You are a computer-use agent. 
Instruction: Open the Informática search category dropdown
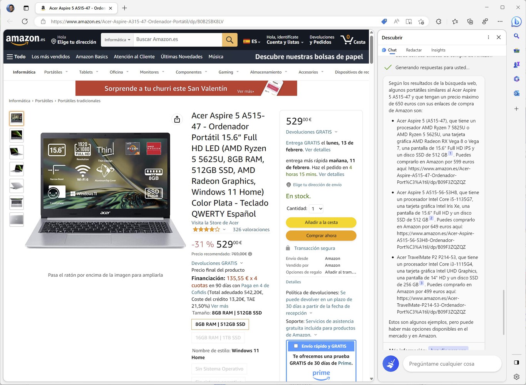click(117, 39)
